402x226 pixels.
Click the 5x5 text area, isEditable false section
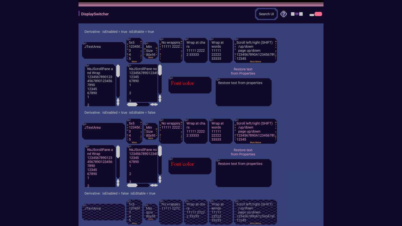point(134,131)
